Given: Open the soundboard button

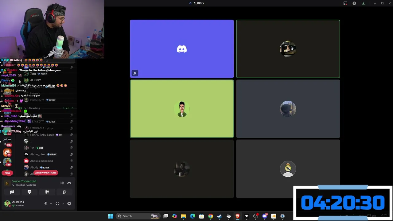Looking at the screenshot, I should (x=64, y=192).
